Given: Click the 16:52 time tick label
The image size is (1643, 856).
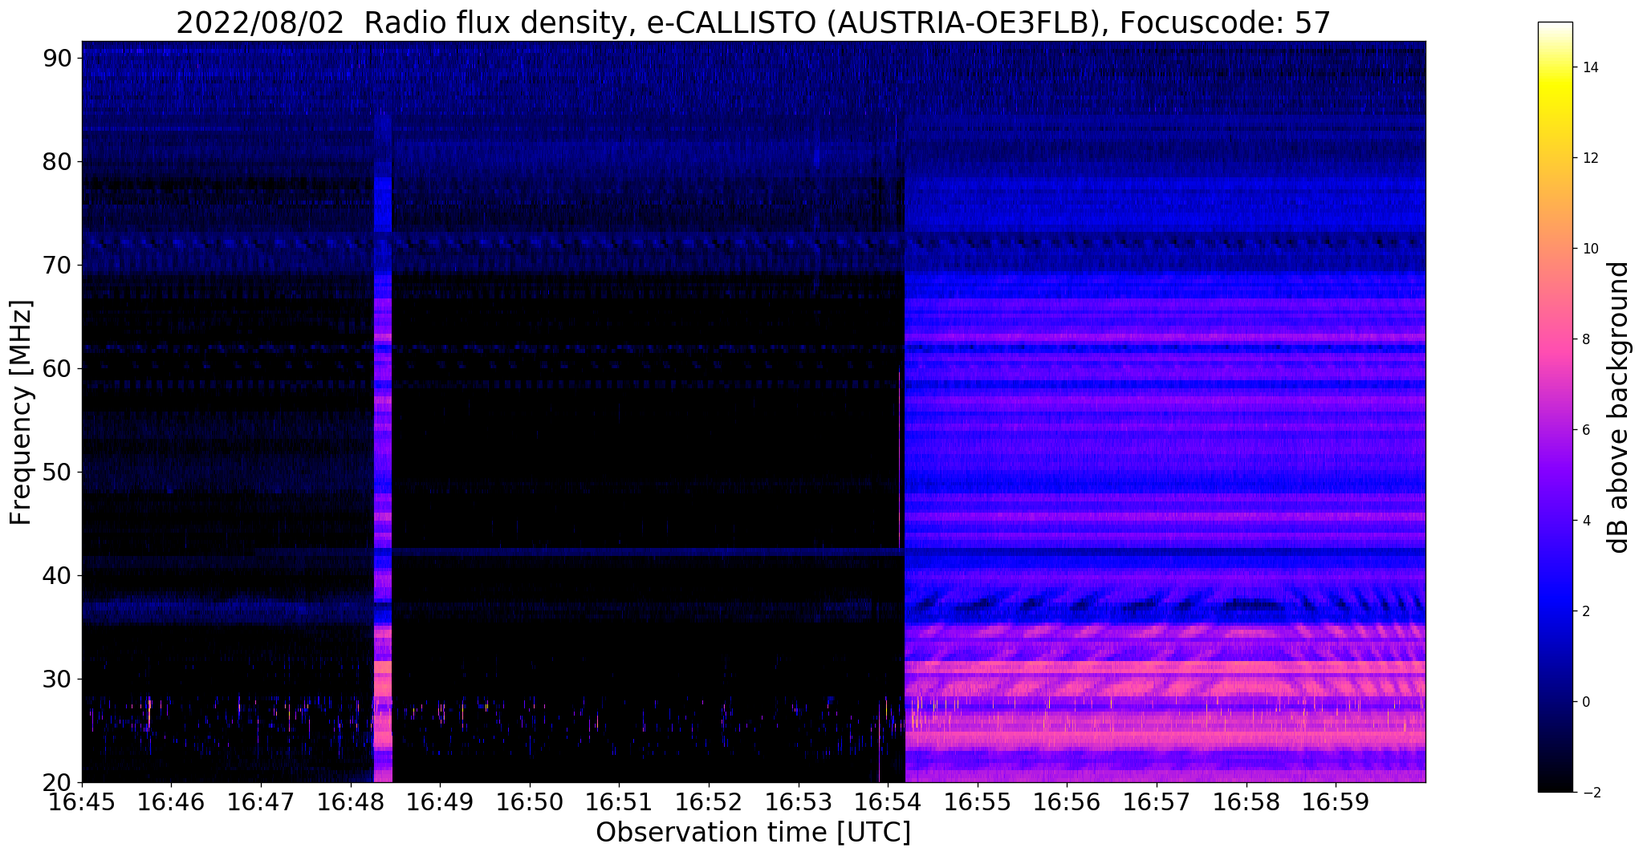Looking at the screenshot, I should (708, 801).
